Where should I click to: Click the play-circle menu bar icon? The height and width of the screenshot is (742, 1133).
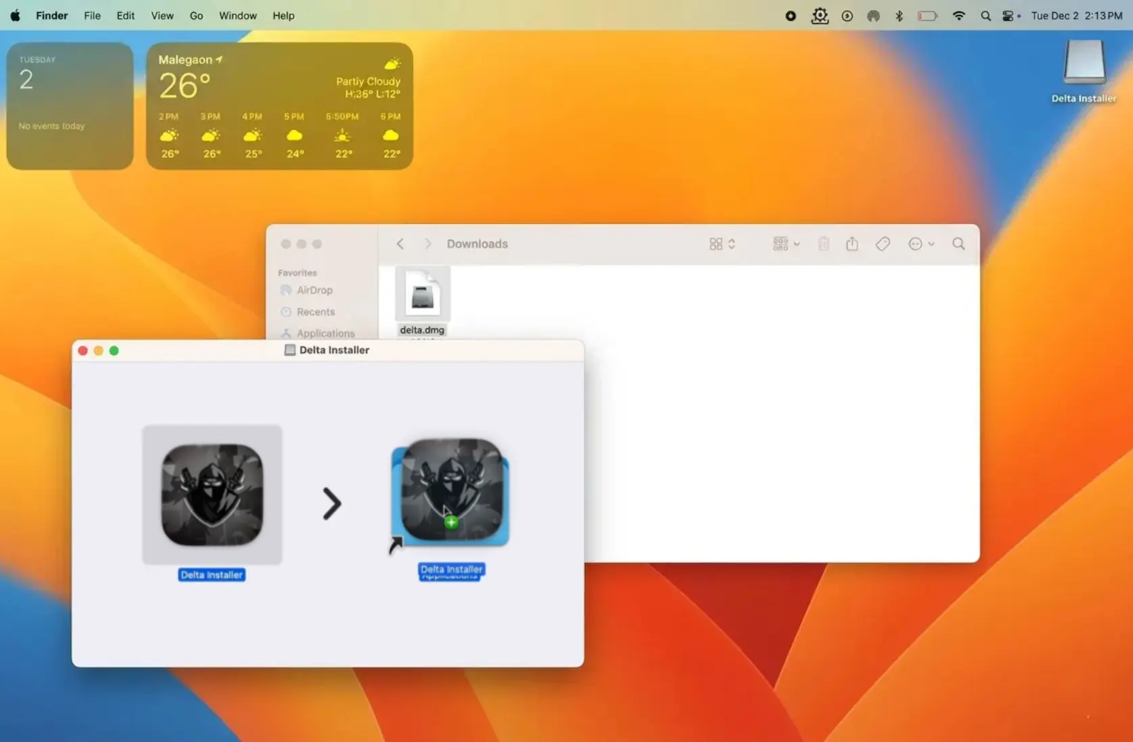pyautogui.click(x=847, y=16)
